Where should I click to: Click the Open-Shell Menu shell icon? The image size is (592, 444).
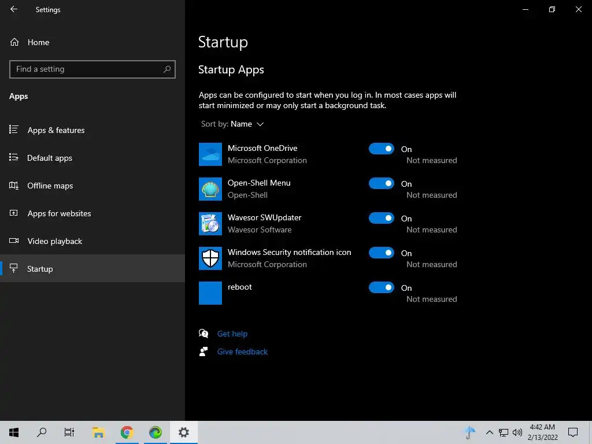(x=210, y=189)
